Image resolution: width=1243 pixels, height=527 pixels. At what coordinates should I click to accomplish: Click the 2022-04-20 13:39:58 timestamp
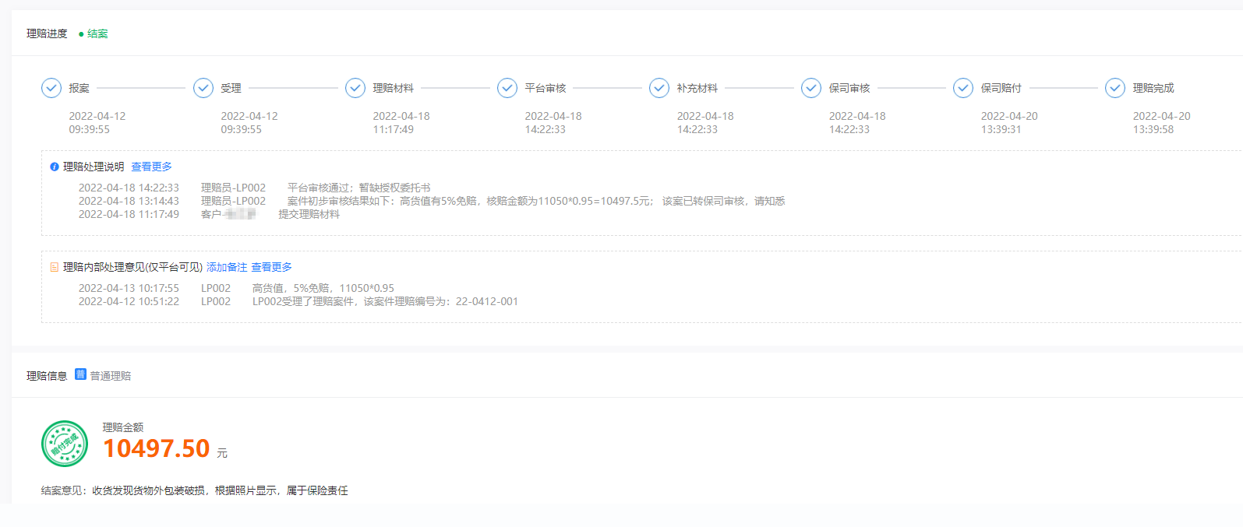tap(1161, 123)
